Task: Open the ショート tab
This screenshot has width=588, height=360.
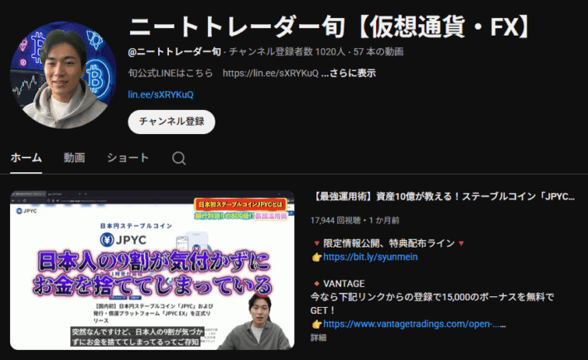Action: click(128, 158)
